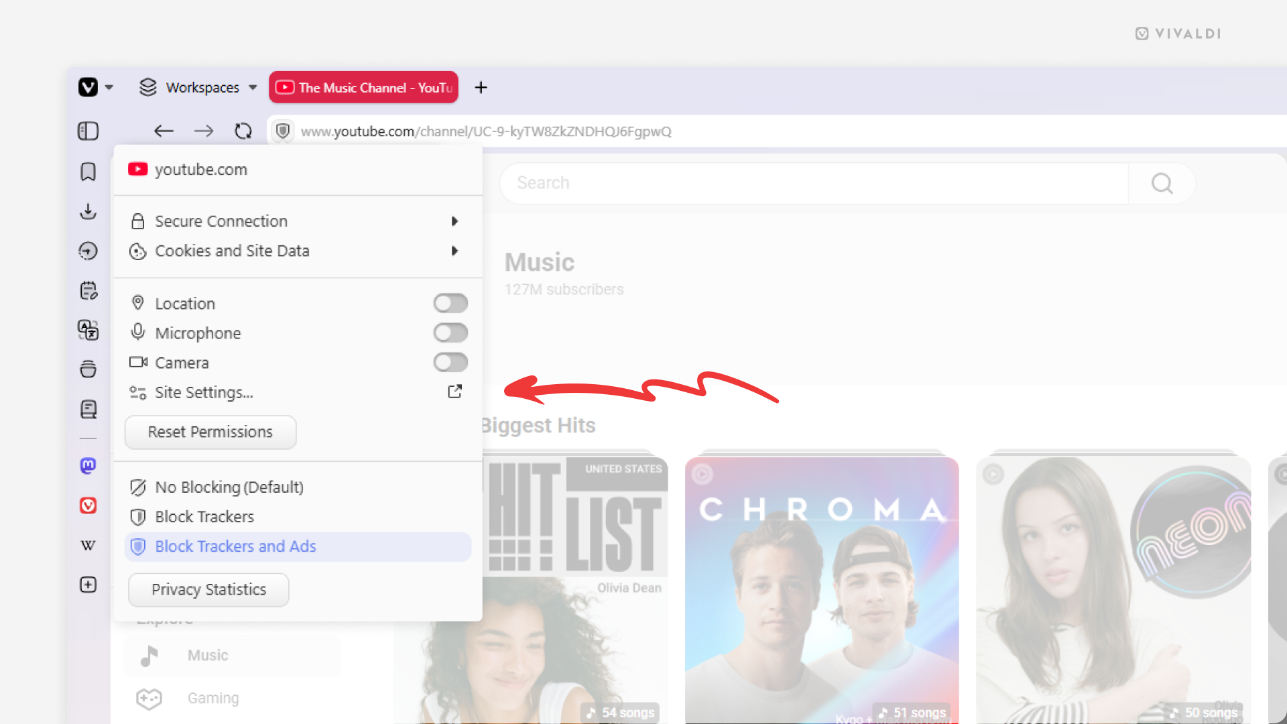Click the 51 songs badge
This screenshot has width=1287, height=724.
tap(912, 713)
